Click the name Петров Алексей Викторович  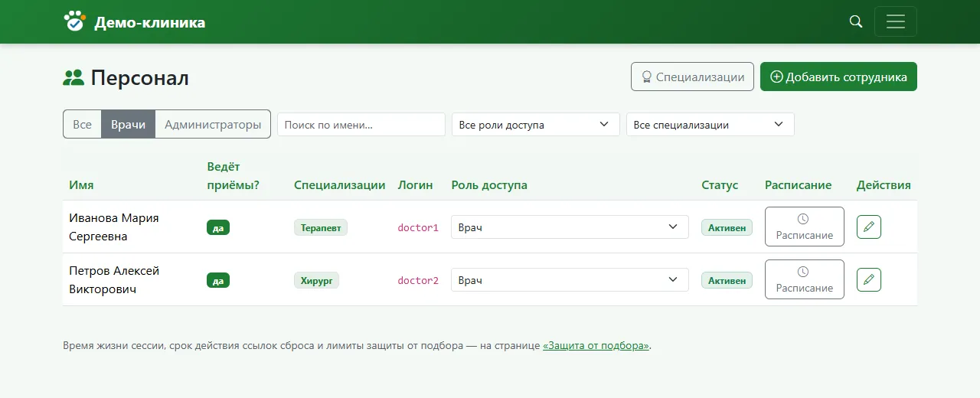114,279
